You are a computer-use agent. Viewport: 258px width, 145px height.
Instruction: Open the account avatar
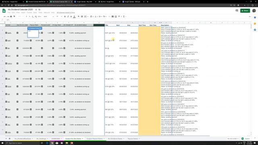click(254, 11)
